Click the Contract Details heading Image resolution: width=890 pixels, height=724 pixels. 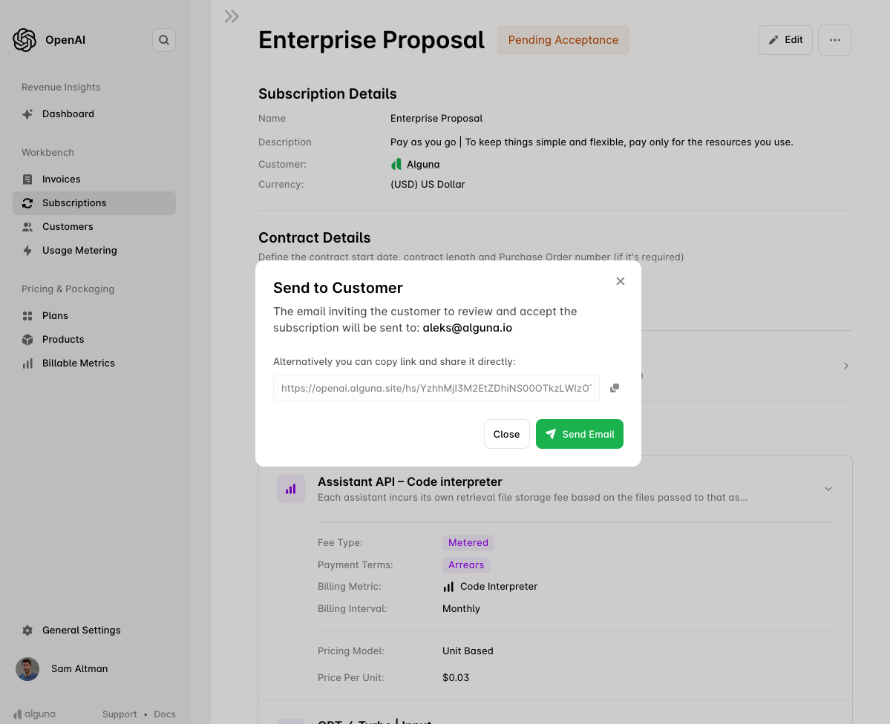point(315,237)
